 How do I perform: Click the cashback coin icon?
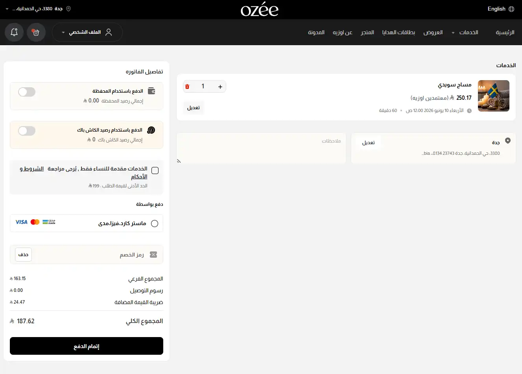click(151, 130)
